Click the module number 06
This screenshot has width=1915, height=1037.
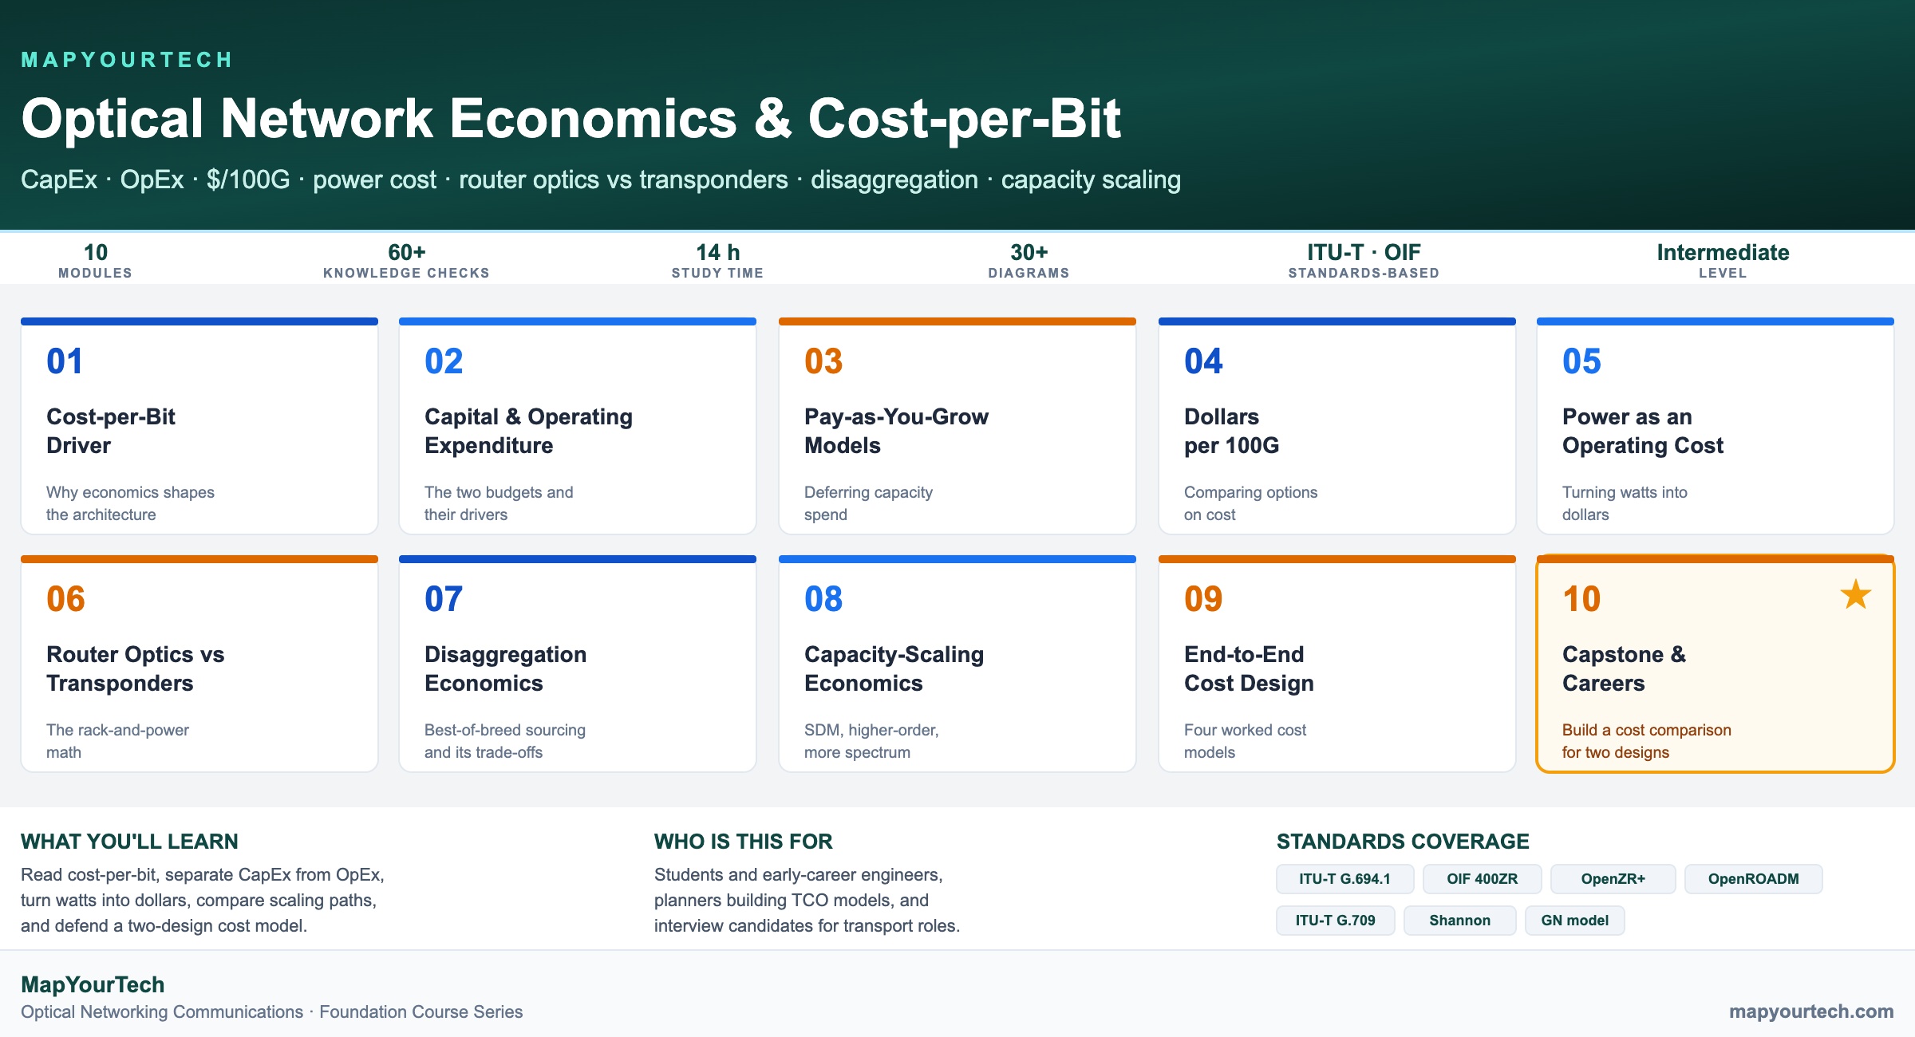pyautogui.click(x=65, y=599)
